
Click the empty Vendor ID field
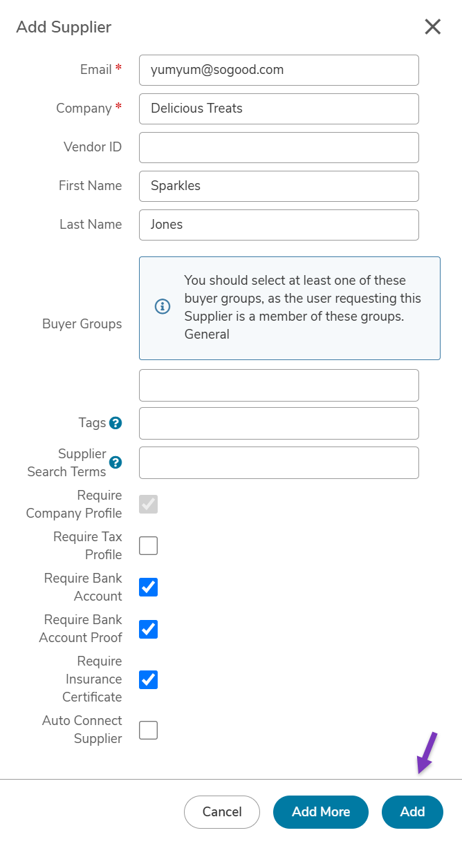point(279,147)
